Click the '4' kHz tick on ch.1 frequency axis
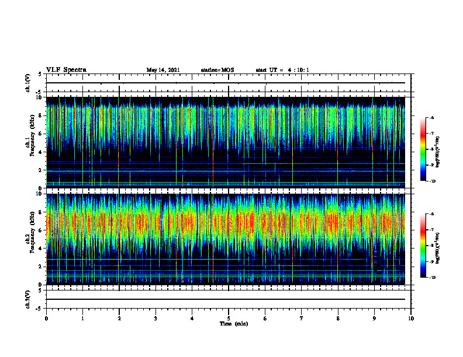463x357 pixels. (x=42, y=152)
